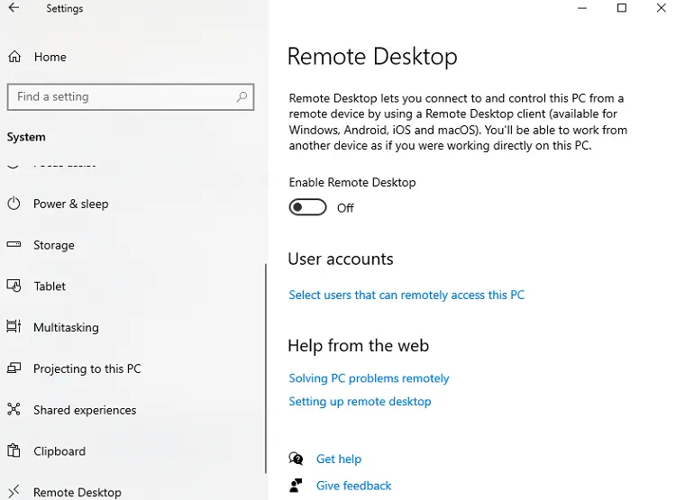Open Projecting to this PC settings
This screenshot has height=500, width=676.
point(87,369)
